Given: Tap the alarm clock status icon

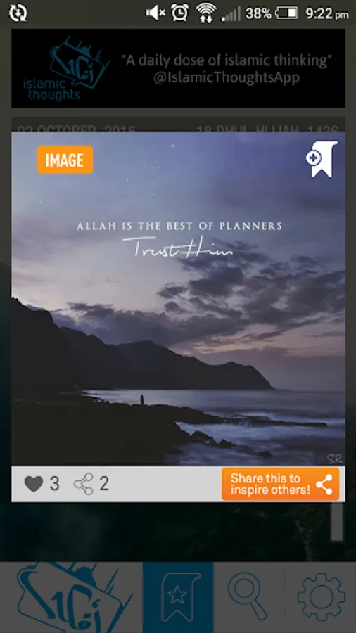Looking at the screenshot, I should pyautogui.click(x=179, y=13).
